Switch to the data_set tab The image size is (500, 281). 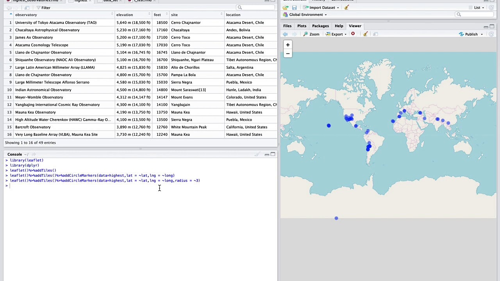110,1
